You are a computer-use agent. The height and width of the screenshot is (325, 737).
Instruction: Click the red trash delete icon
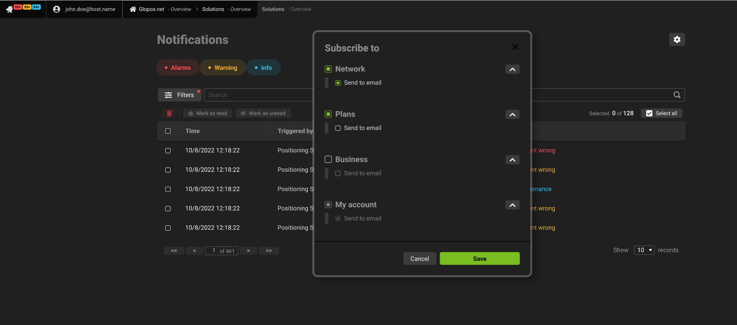pos(169,113)
